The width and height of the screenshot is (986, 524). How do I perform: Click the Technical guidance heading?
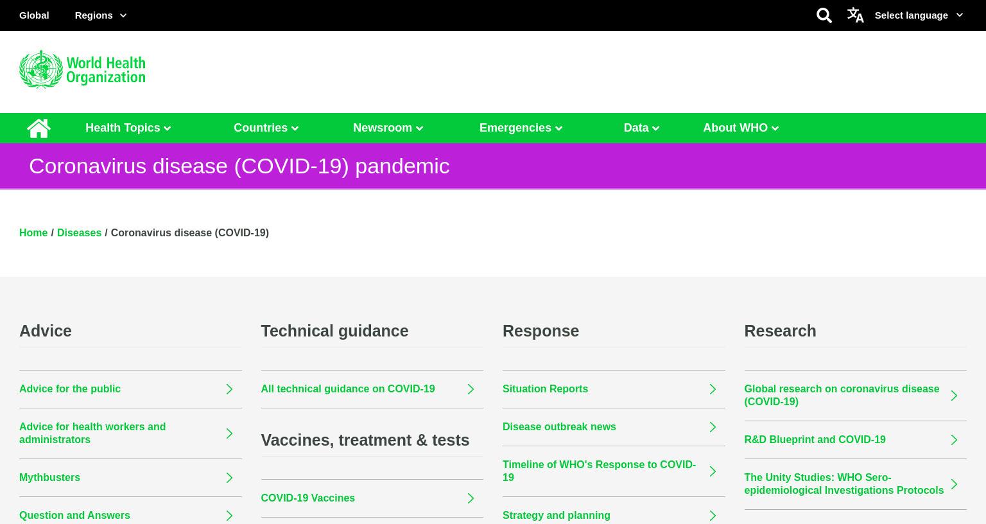click(x=334, y=331)
